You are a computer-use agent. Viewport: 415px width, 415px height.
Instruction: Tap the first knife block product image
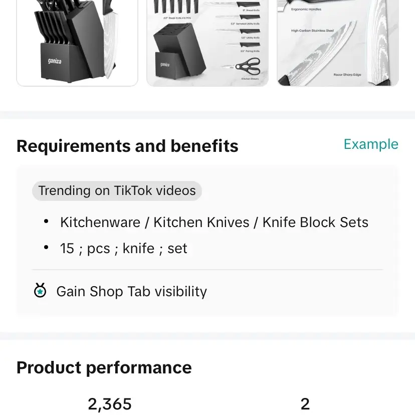point(77,43)
